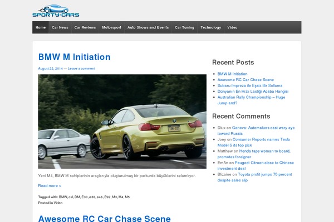
Task: Select the csl tag
Action: point(71,197)
